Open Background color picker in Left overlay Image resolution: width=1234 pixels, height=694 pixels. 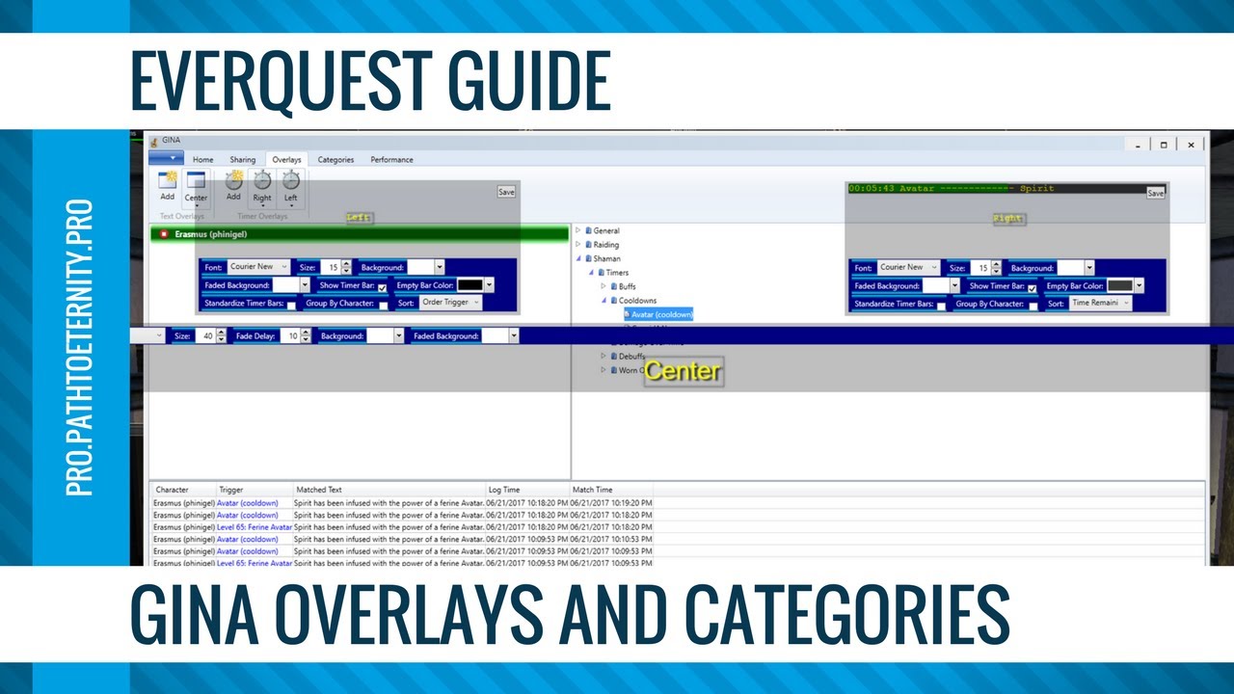coord(425,267)
